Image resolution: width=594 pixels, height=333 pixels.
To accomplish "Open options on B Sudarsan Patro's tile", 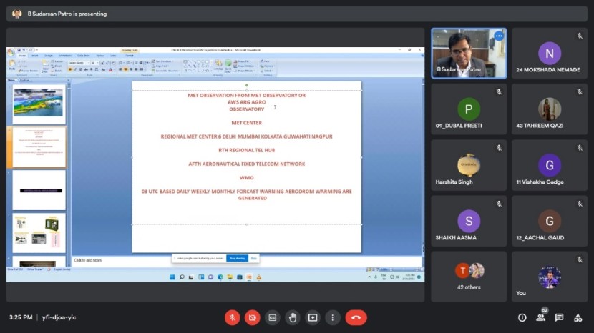I will click(x=498, y=36).
